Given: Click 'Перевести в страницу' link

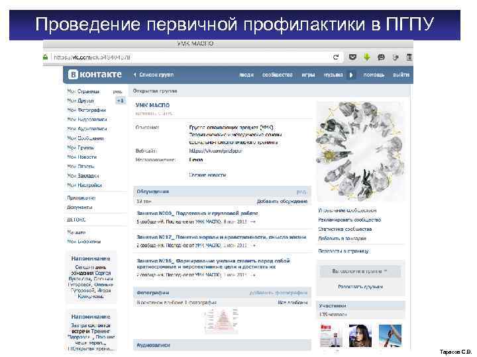Looking at the screenshot, I should click(x=343, y=251).
